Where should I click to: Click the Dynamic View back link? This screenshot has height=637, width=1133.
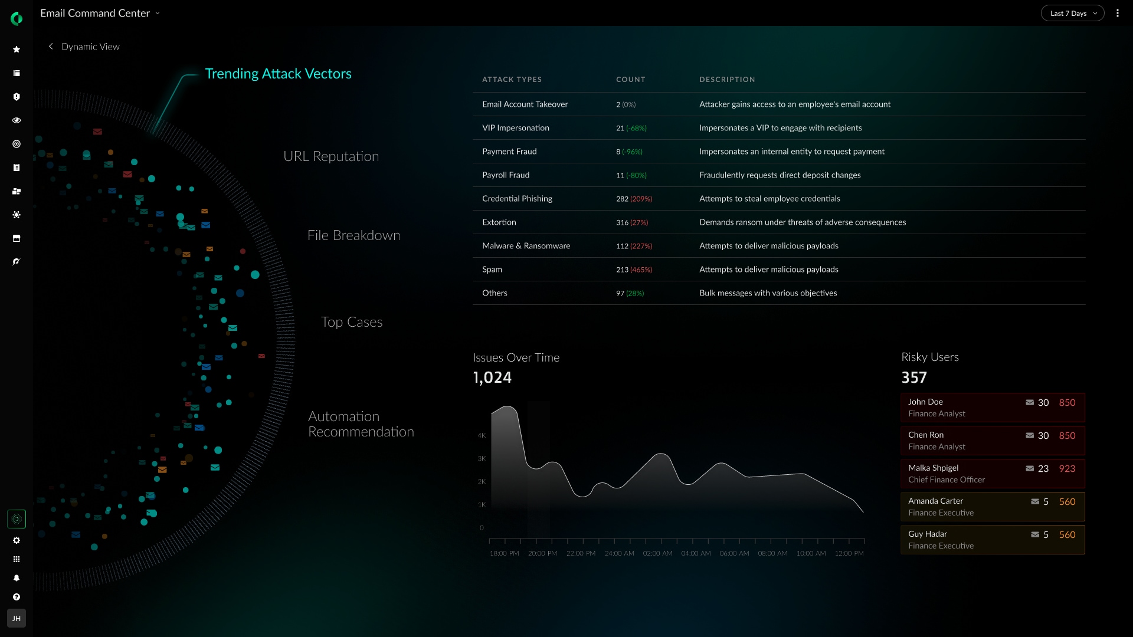pyautogui.click(x=90, y=47)
